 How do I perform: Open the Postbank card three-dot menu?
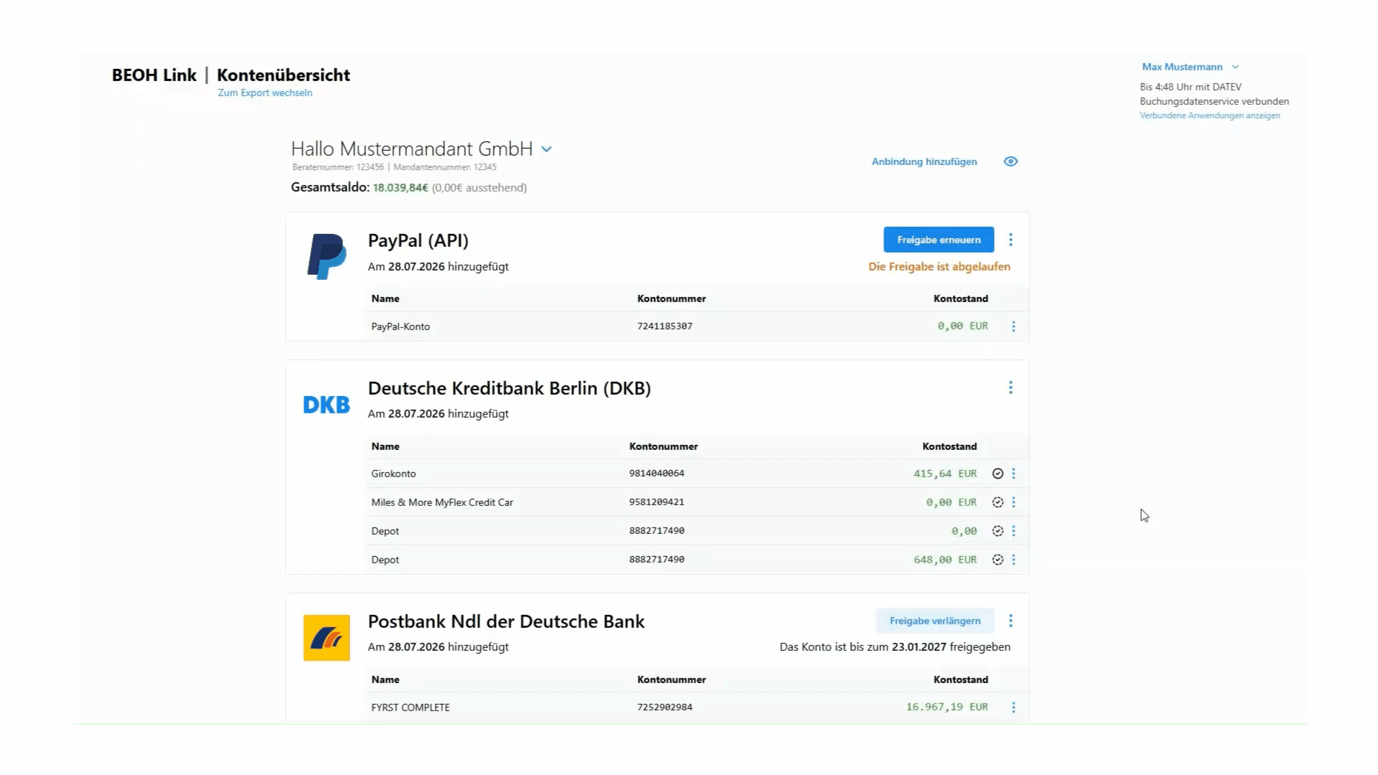pos(1011,621)
